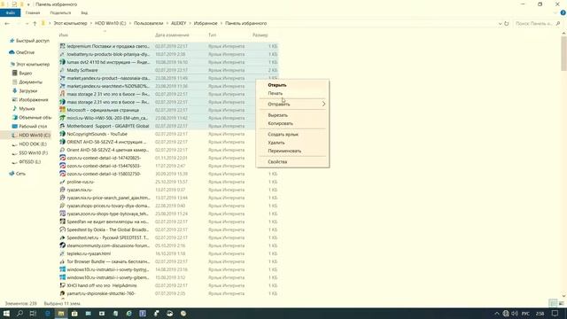Image resolution: width=567 pixels, height=319 pixels.
Task: Click the scrollbar down arrow of file list
Action: pos(563,296)
